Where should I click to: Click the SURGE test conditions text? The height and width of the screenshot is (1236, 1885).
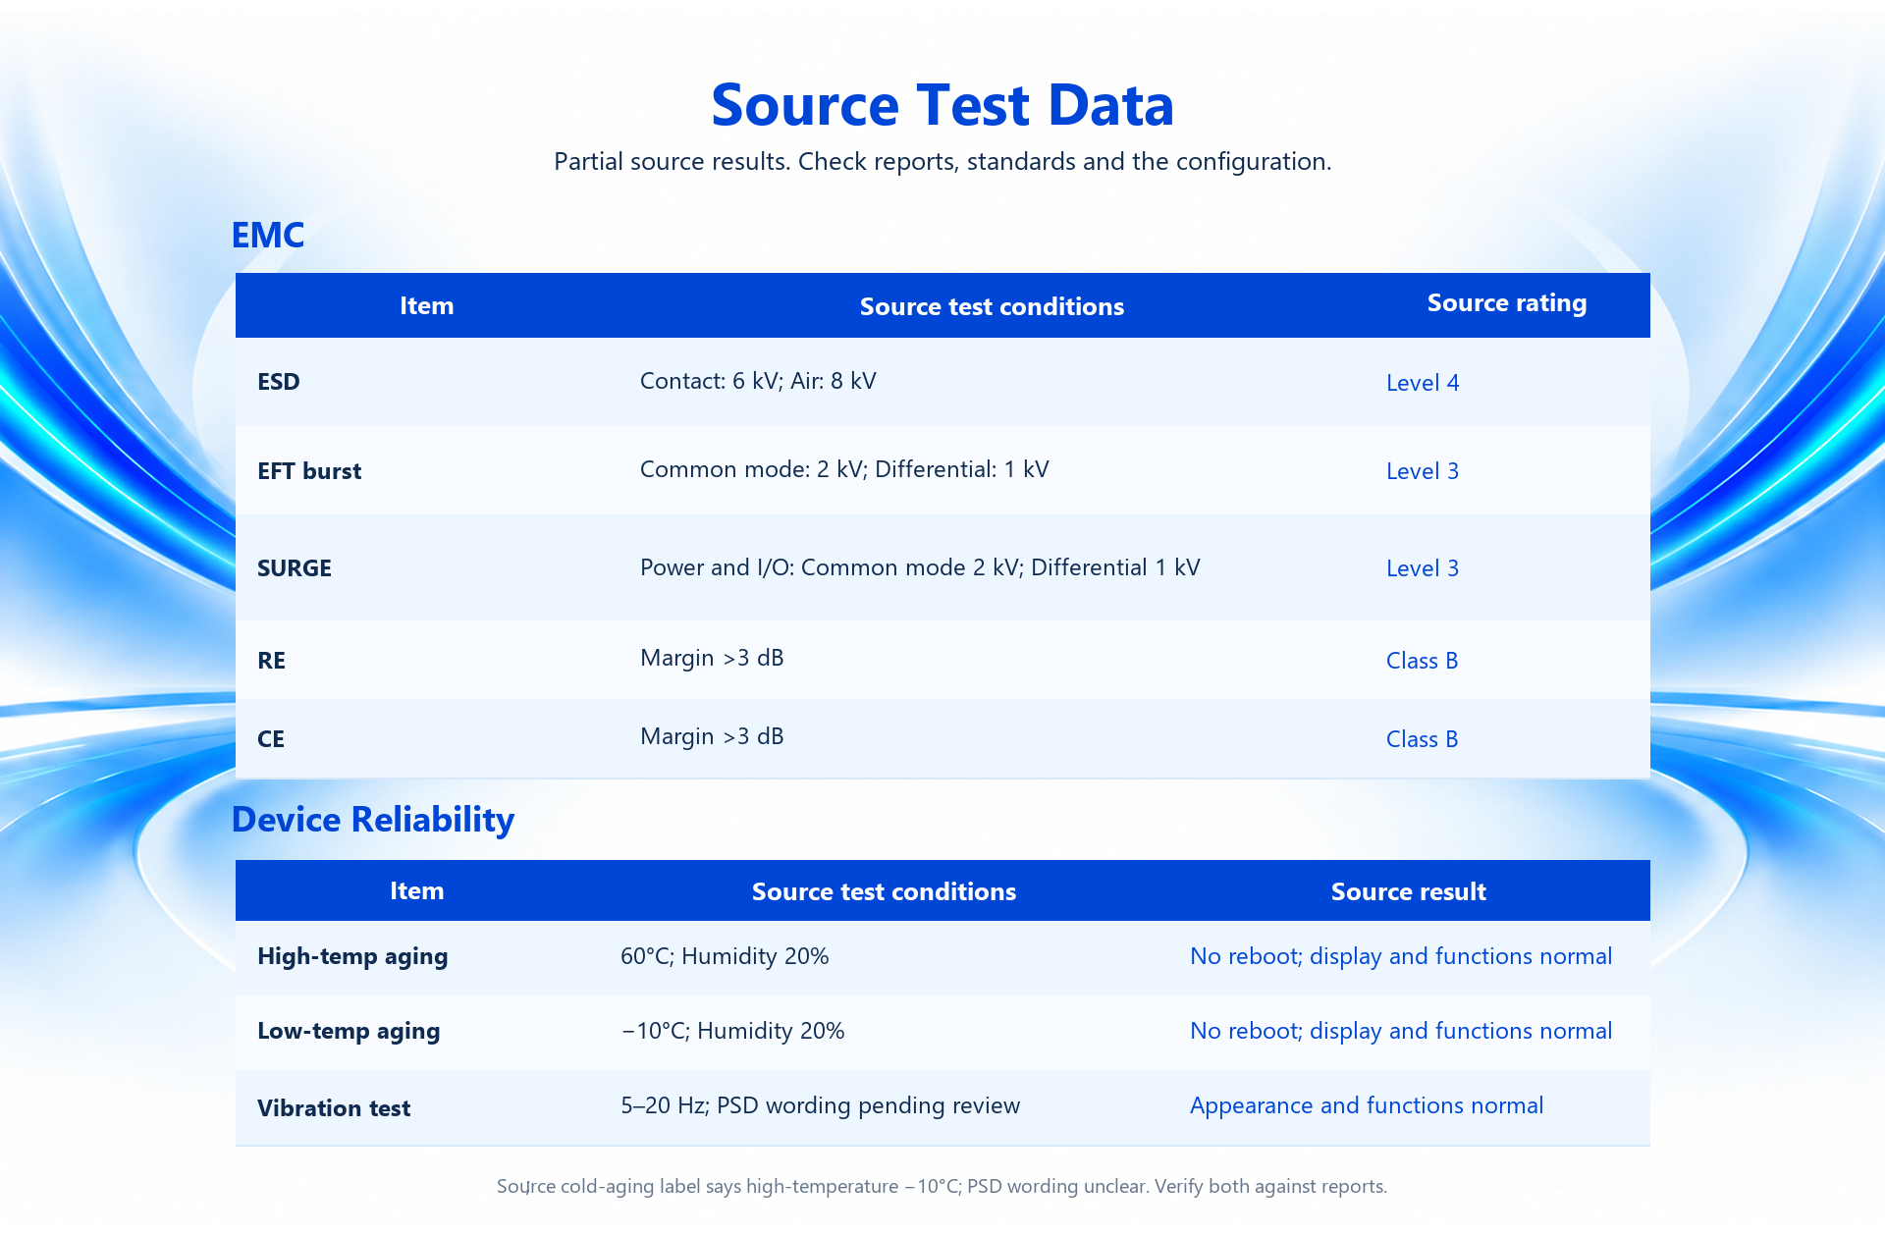[920, 567]
